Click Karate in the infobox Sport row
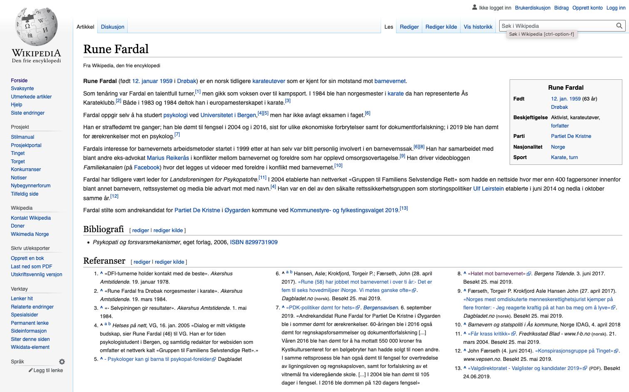Screen dimensions: 629x392 pyautogui.click(x=559, y=157)
